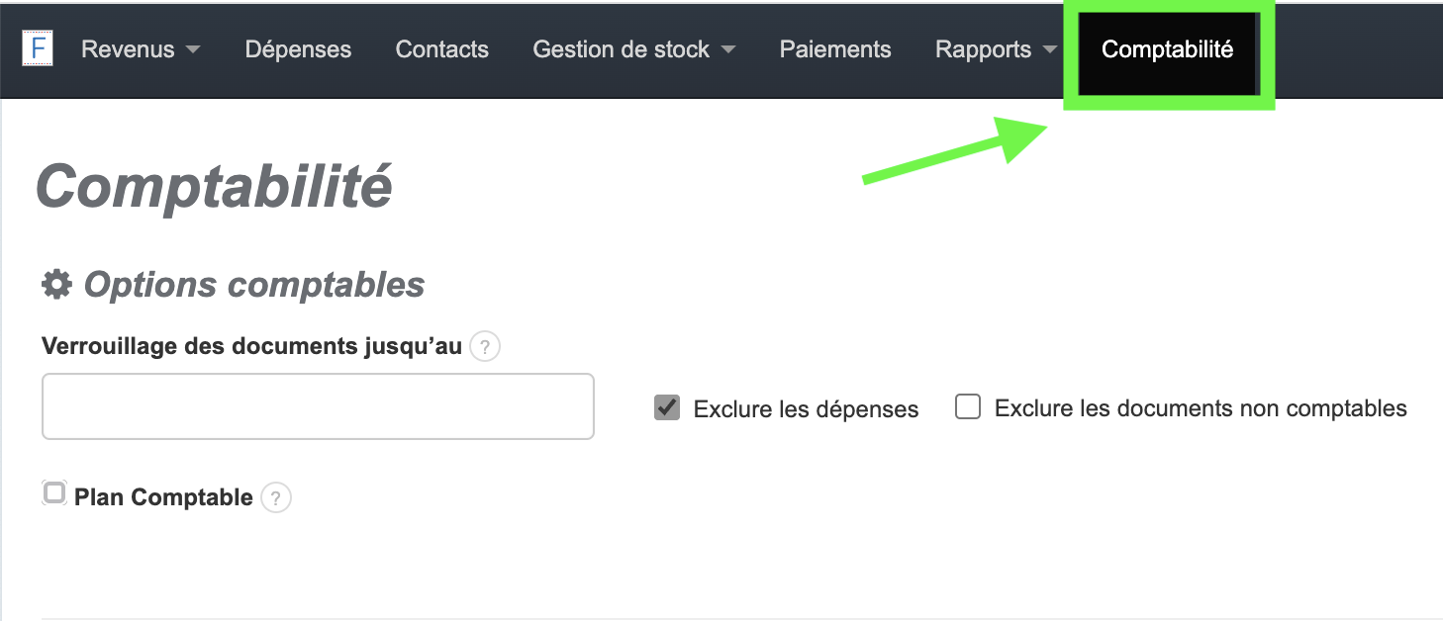Click the Options comptables section heading
The image size is (1443, 621).
click(253, 284)
